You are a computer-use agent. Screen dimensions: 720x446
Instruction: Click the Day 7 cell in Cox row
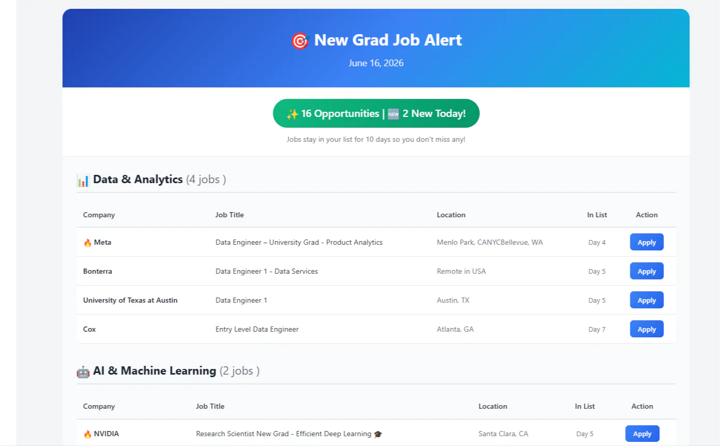(x=597, y=329)
